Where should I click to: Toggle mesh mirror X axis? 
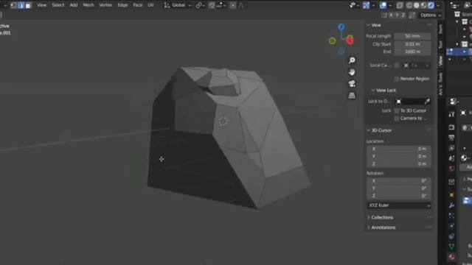click(391, 15)
